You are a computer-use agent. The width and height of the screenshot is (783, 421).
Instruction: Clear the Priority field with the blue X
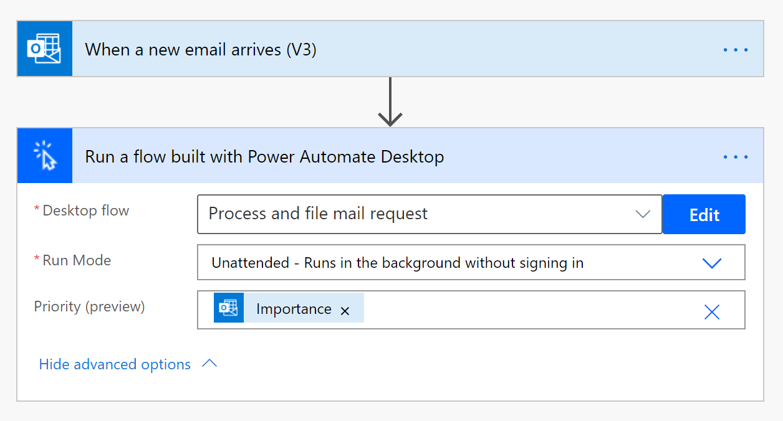tap(711, 311)
